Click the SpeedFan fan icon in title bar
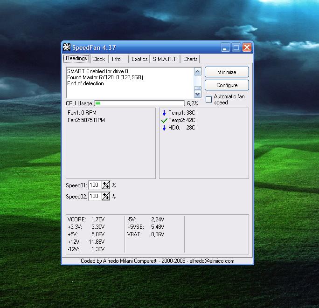The image size is (319, 308). [67, 47]
